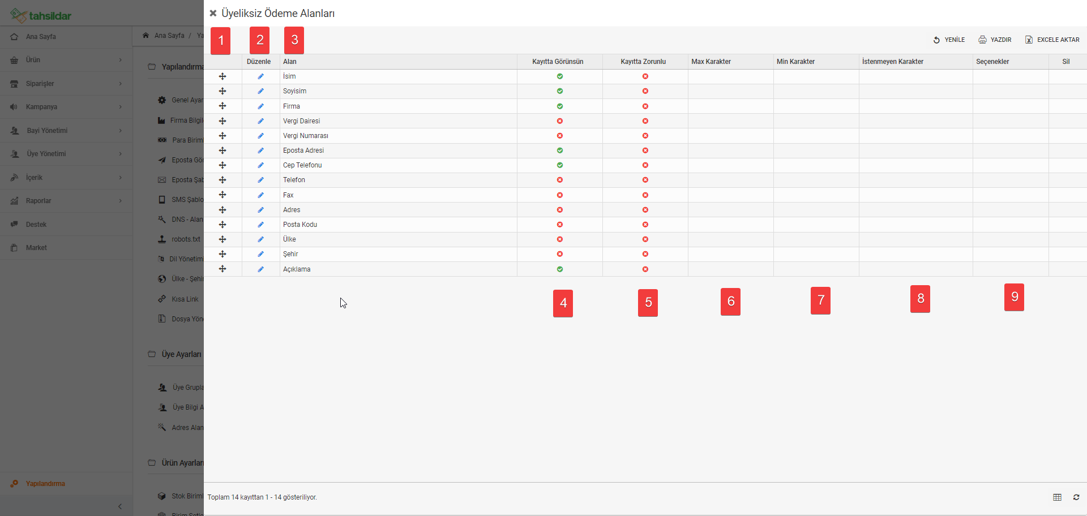Toggle Kayıtta Görünsün for Açıklama
1087x516 pixels.
tap(560, 269)
